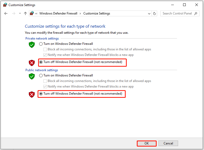Turn on firewall for public network

click(x=41, y=75)
